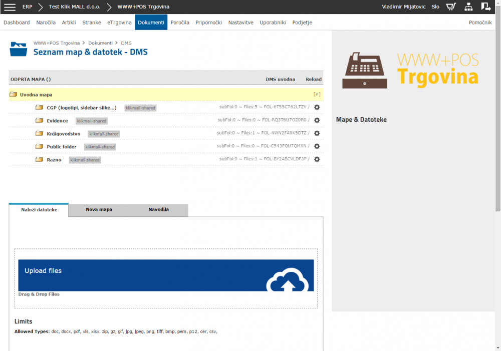Open settings gear for Evidence folder
This screenshot has width=501, height=351.
(317, 121)
